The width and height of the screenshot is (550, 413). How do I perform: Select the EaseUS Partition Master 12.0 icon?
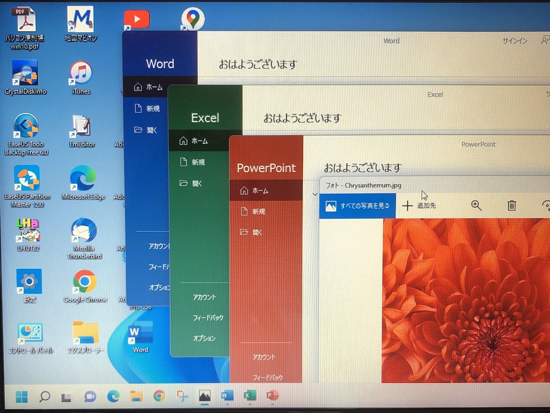click(27, 186)
